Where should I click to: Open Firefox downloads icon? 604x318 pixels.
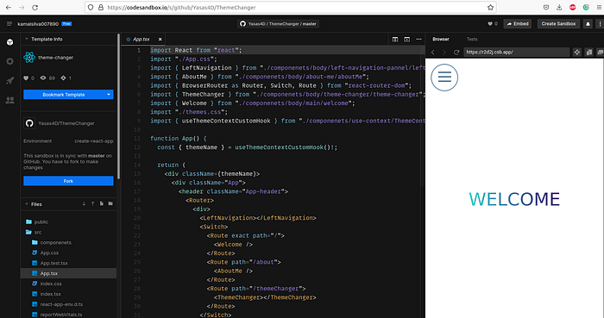[559, 7]
